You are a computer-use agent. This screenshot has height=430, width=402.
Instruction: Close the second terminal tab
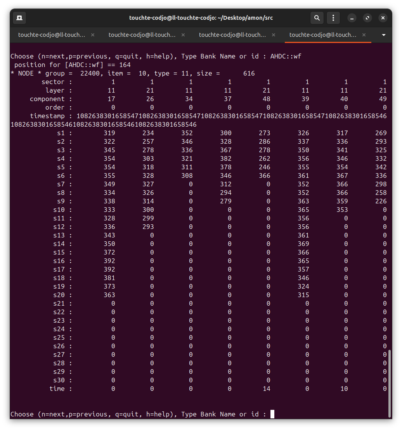(183, 35)
